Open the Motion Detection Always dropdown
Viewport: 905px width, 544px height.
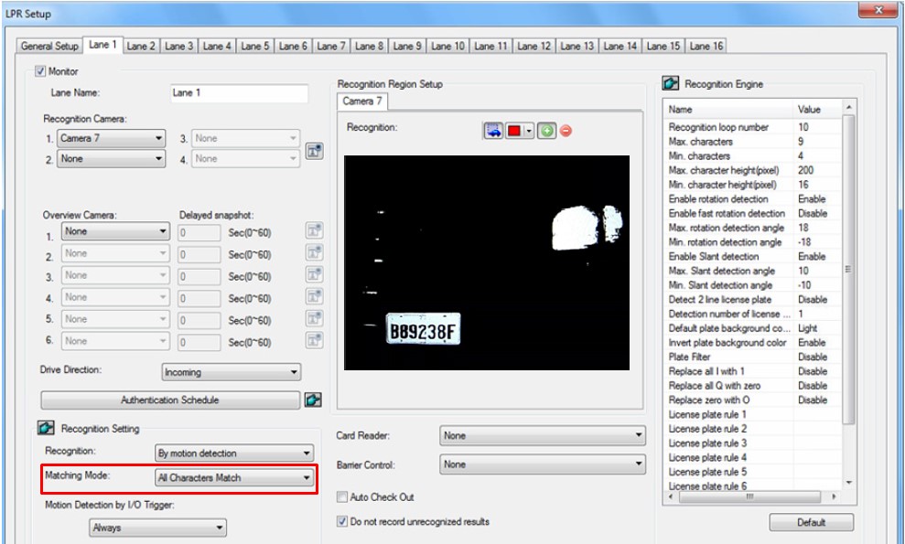tap(157, 528)
